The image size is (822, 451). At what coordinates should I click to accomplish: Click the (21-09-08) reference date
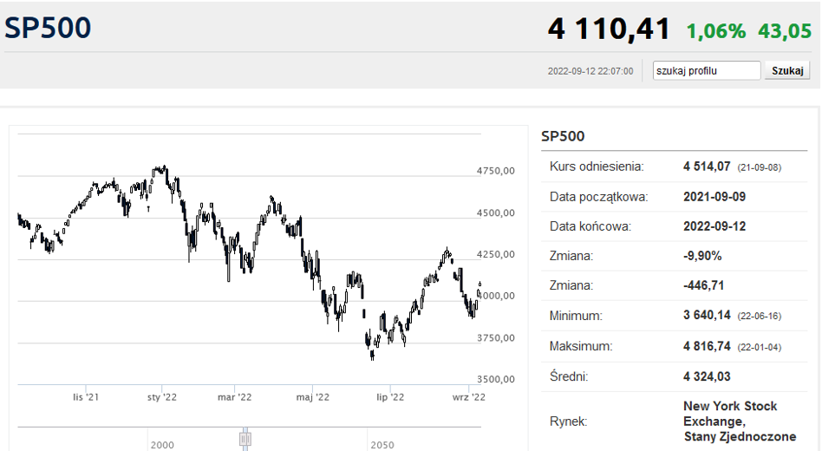759,167
